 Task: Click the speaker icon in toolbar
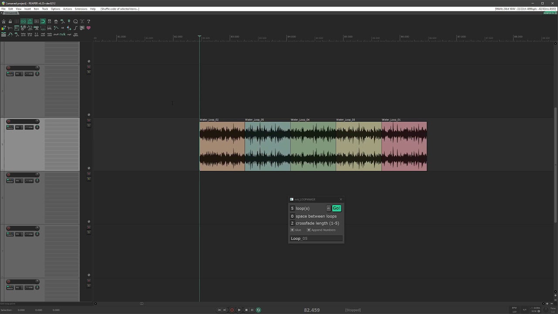[x=49, y=21]
